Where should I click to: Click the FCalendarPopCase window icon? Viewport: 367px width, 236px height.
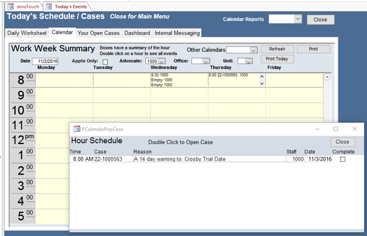click(x=77, y=129)
